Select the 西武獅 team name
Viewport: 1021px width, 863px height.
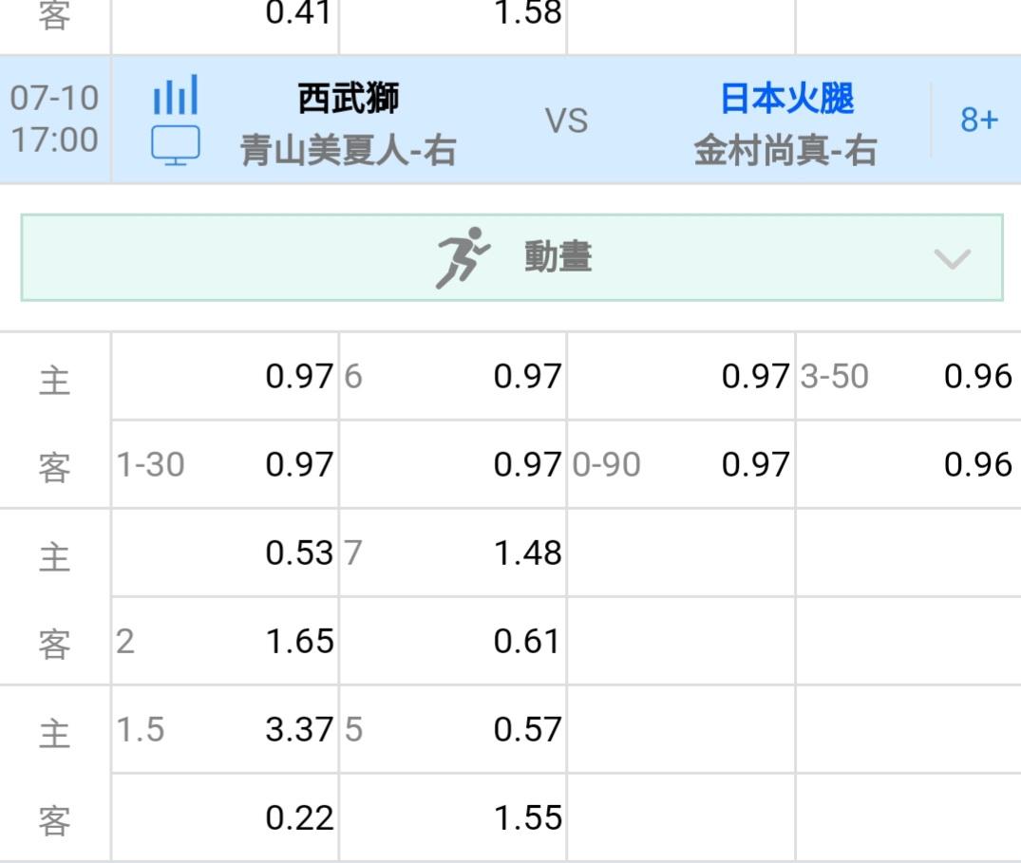[x=349, y=99]
